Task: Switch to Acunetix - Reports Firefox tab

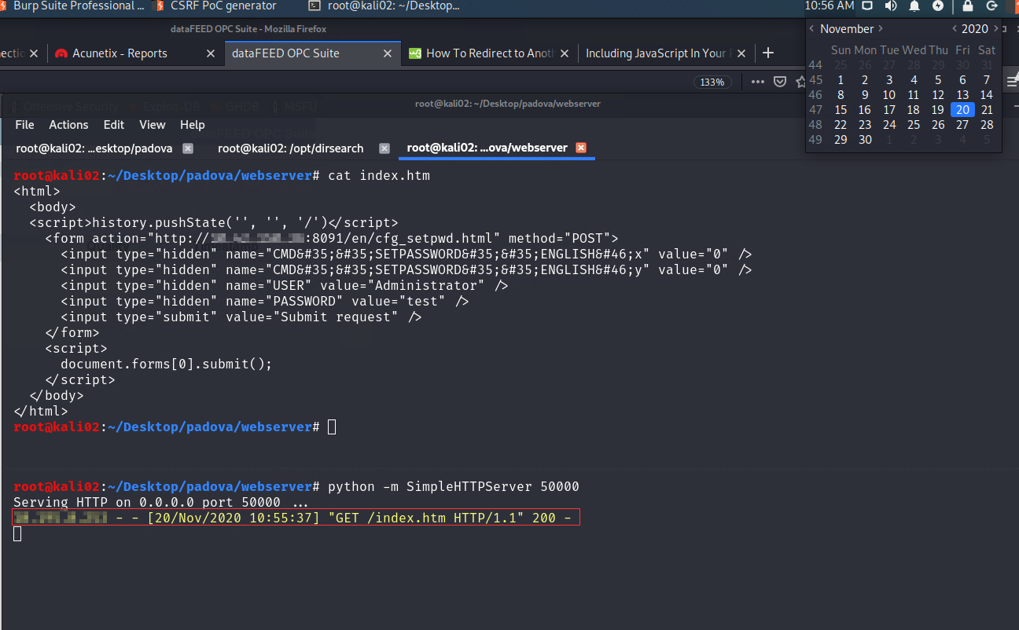Action: tap(120, 53)
